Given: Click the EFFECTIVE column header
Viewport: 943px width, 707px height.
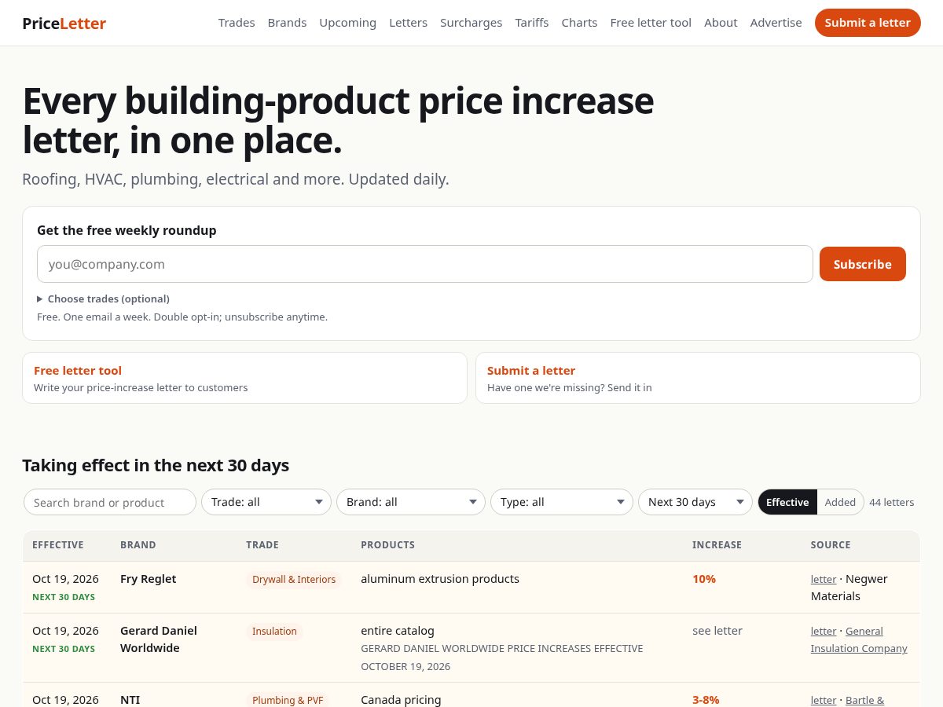Looking at the screenshot, I should click(58, 544).
